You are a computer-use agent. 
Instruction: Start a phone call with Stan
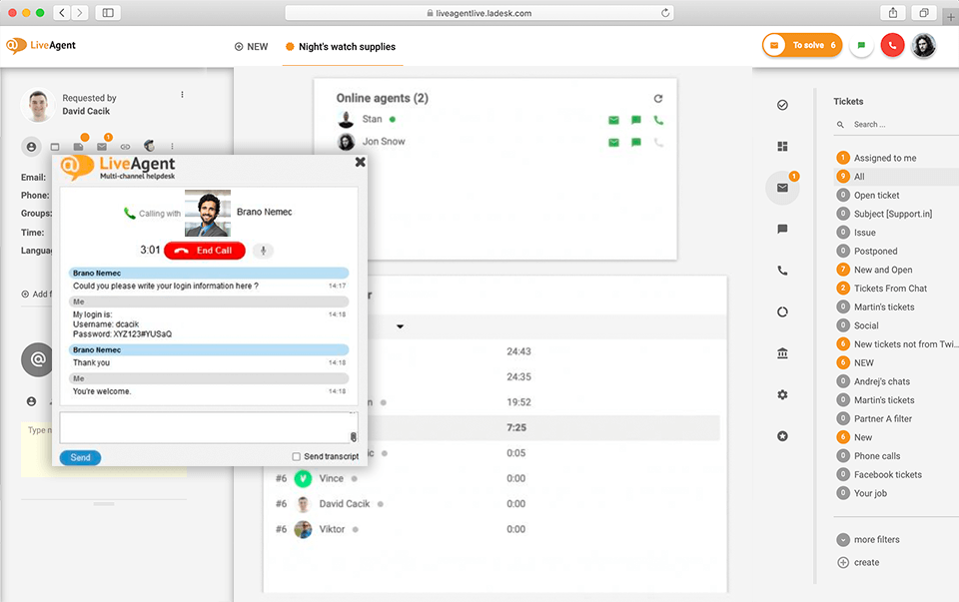click(657, 120)
